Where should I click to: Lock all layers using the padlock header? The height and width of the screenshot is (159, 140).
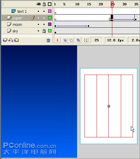coord(44,4)
